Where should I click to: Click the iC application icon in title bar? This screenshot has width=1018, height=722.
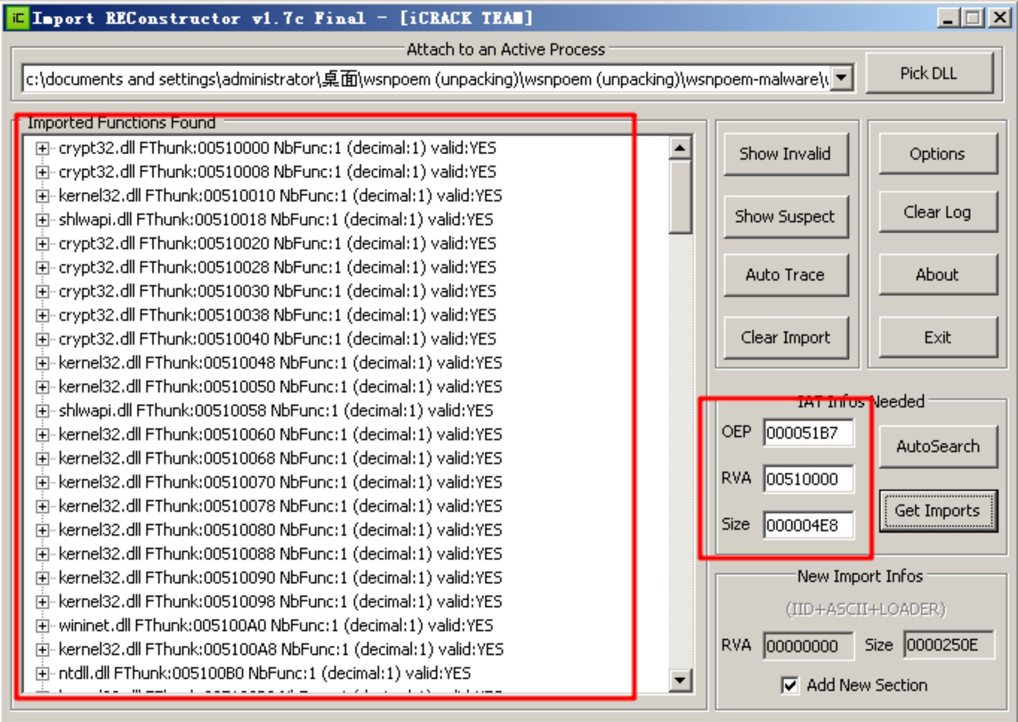(x=17, y=18)
